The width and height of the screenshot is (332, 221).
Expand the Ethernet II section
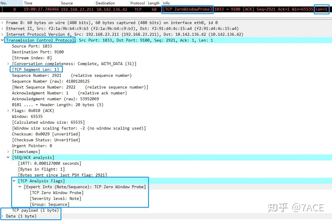coord(2,28)
